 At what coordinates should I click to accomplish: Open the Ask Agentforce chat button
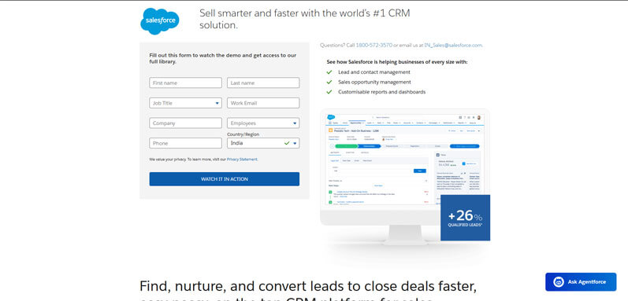(581, 282)
